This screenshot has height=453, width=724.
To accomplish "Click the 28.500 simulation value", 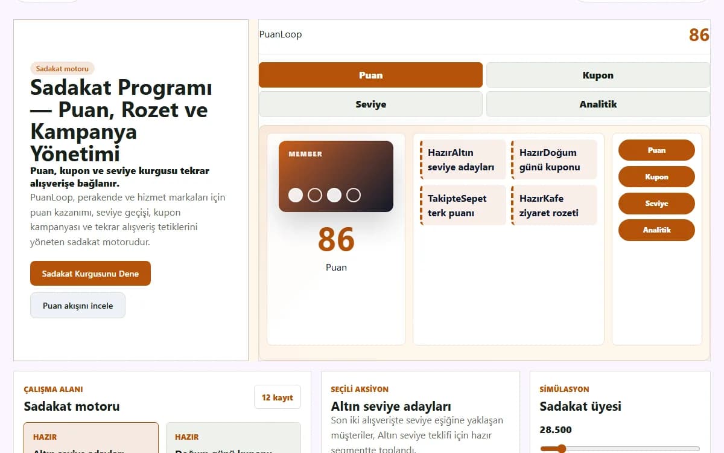I will pyautogui.click(x=556, y=430).
